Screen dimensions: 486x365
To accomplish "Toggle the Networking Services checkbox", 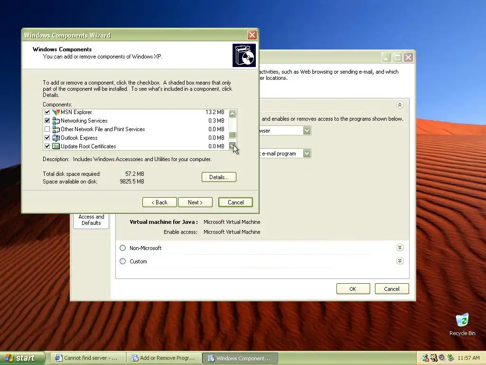I will tap(47, 121).
